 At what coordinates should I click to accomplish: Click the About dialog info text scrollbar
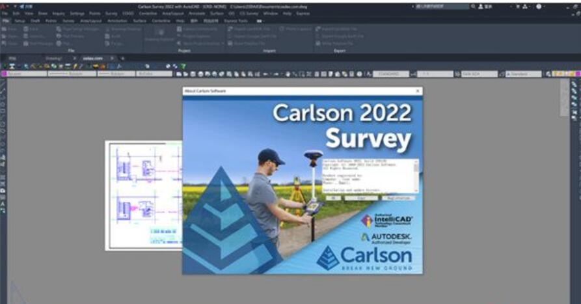416,176
